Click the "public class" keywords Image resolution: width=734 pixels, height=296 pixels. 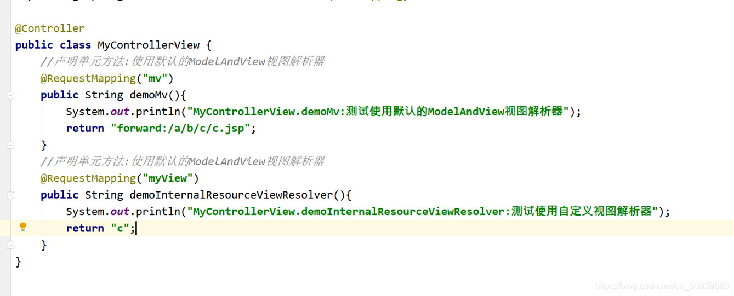[x=53, y=45]
